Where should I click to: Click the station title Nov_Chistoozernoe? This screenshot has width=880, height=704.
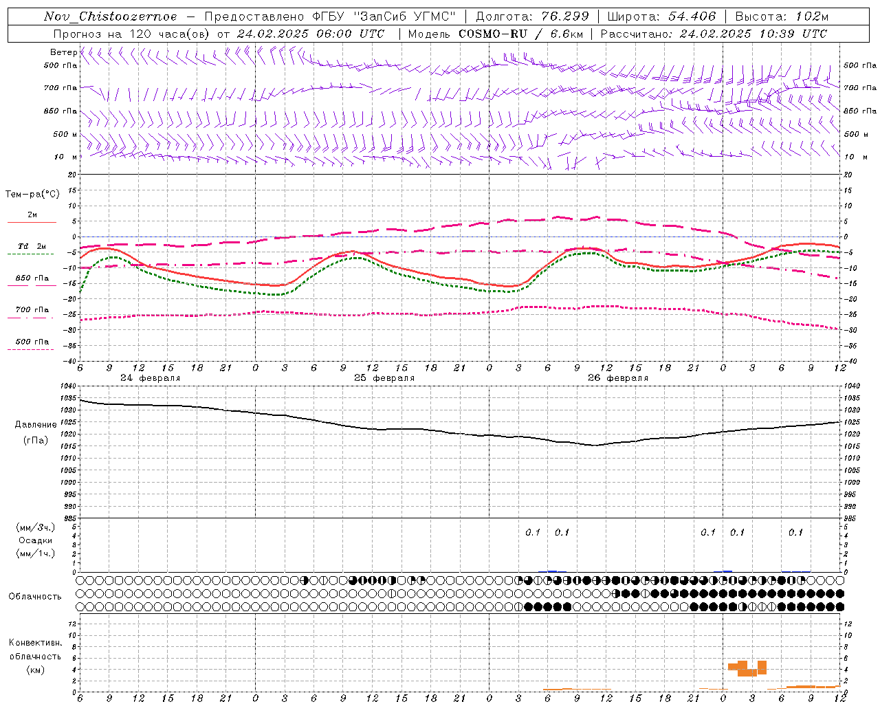point(111,16)
